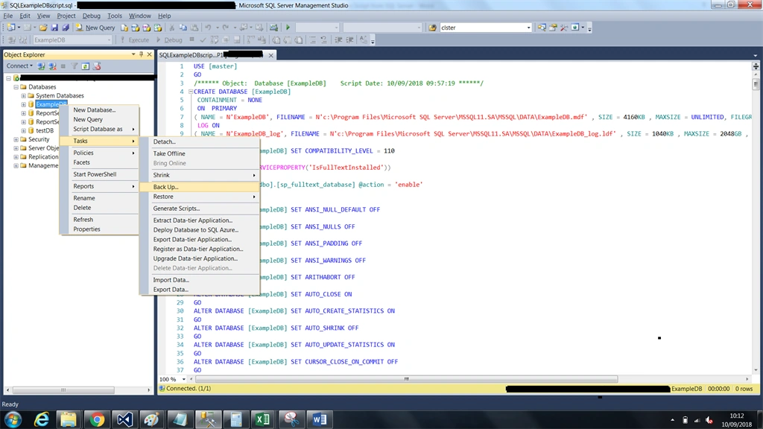
Task: Open the Connect dropdown in Object Explorer
Action: [x=19, y=66]
